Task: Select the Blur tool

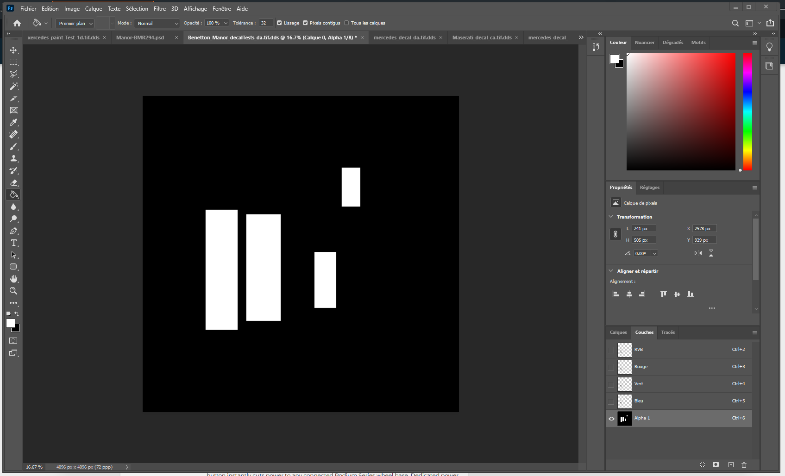Action: pos(13,207)
